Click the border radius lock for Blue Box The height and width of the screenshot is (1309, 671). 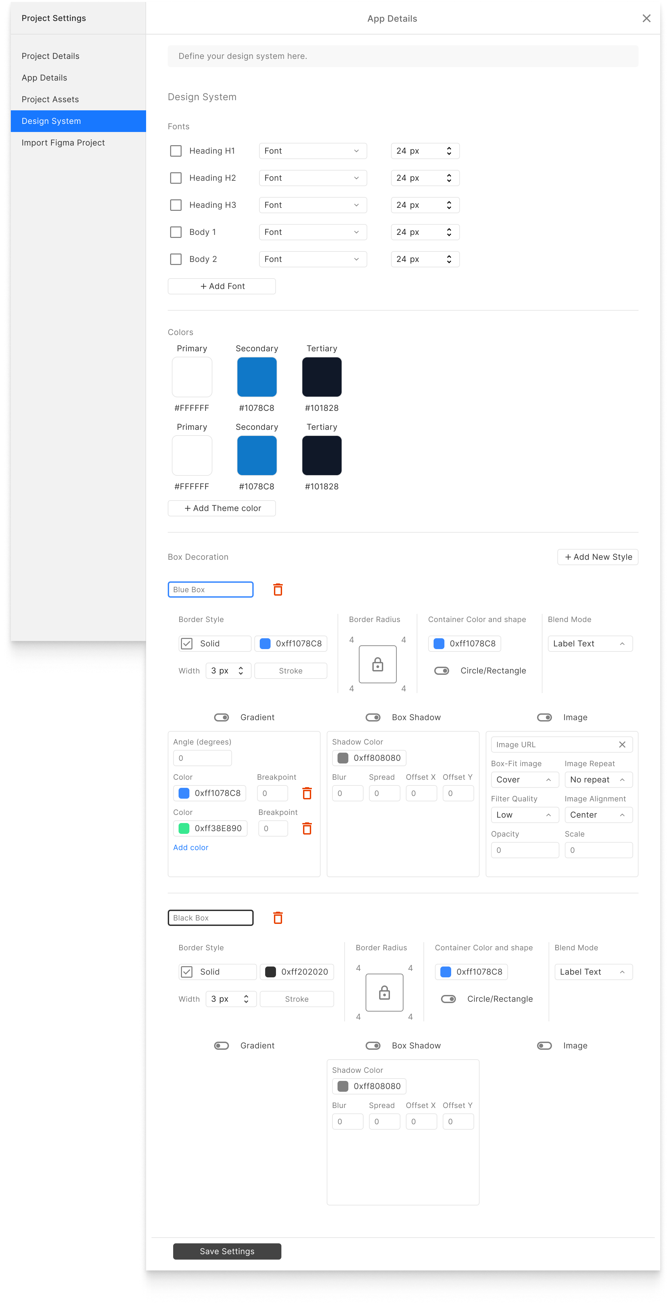click(377, 664)
